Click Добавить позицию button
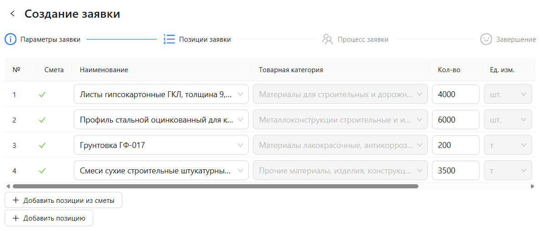 [x=49, y=218]
